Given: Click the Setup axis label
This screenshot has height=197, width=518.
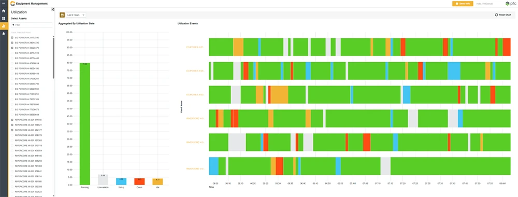Looking at the screenshot, I should coord(121,188).
